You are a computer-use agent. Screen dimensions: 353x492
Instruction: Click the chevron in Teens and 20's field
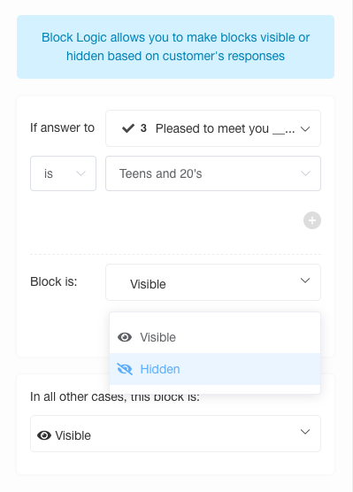click(305, 173)
